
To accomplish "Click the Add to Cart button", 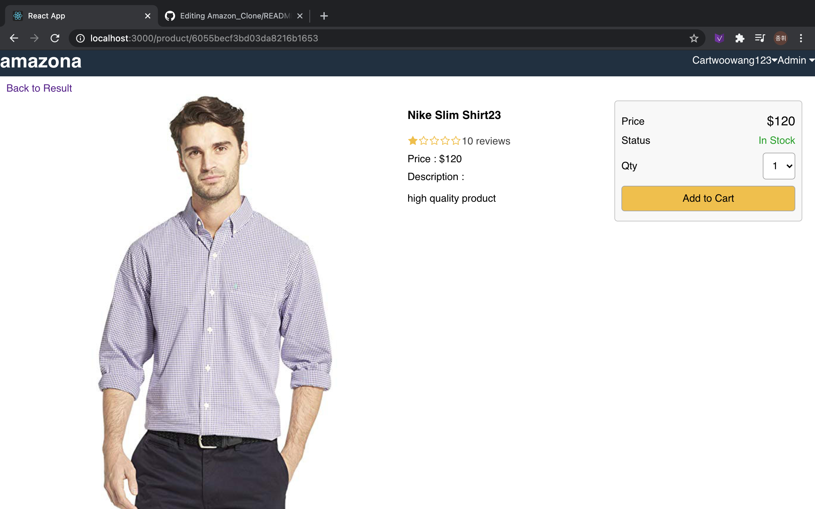I will [x=708, y=198].
